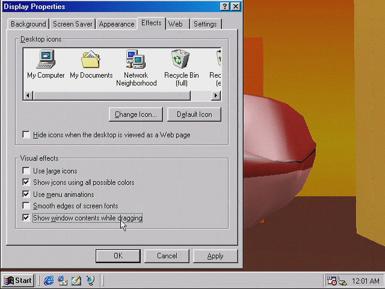Screen dimensions: 385x289
Task: Click the tray icon beside the clock
Action: point(342,281)
